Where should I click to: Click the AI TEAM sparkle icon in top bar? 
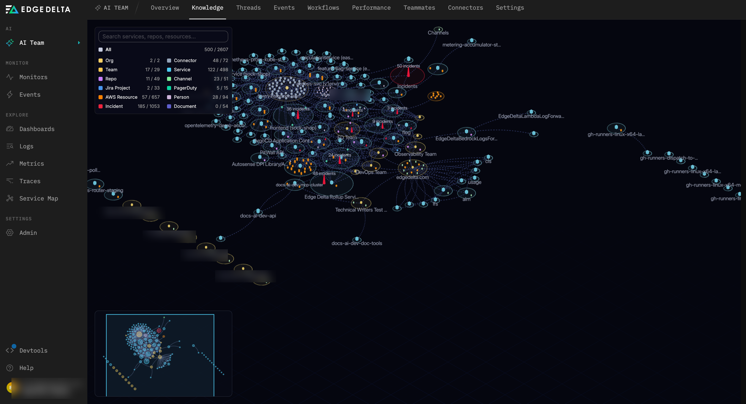click(x=98, y=8)
